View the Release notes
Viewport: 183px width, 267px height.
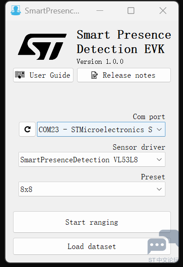(x=124, y=75)
